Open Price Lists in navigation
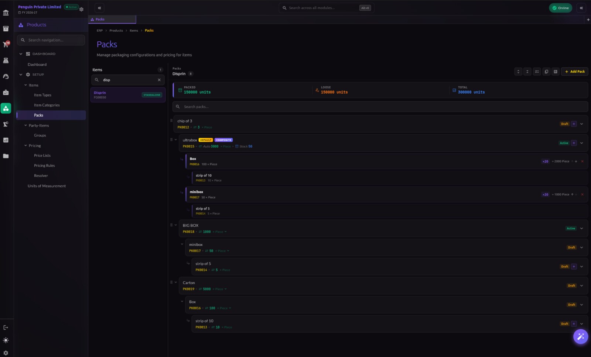Viewport: 591px width, 357px height. point(42,156)
